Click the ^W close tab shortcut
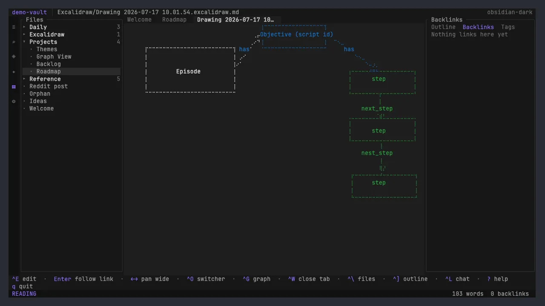The height and width of the screenshot is (306, 545). (309, 279)
